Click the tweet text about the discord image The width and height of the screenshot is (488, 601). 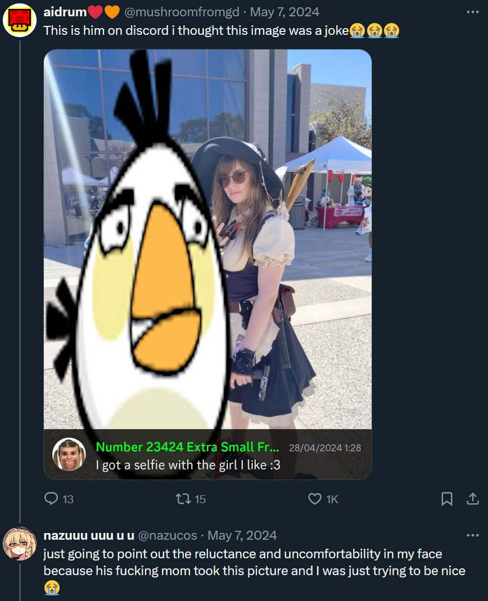[221, 31]
